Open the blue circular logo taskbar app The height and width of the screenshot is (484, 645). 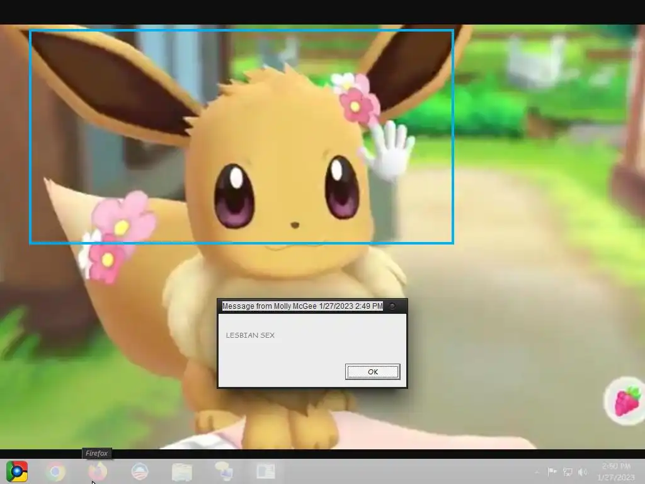click(139, 471)
